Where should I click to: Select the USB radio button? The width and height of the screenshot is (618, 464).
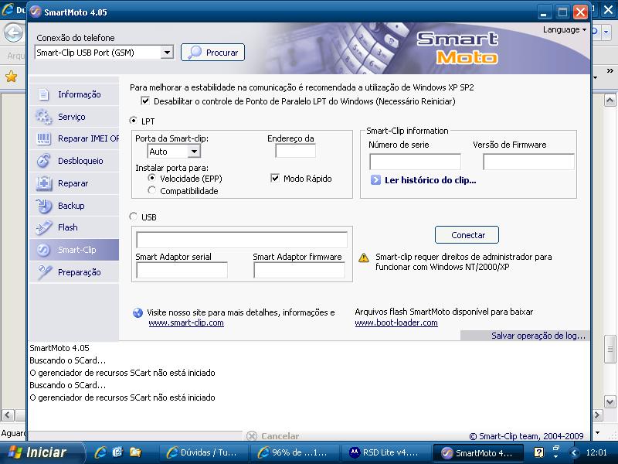[134, 217]
